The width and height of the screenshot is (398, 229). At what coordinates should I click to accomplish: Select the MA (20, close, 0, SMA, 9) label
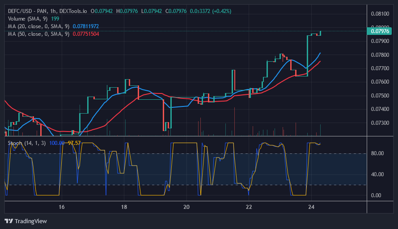(38, 26)
